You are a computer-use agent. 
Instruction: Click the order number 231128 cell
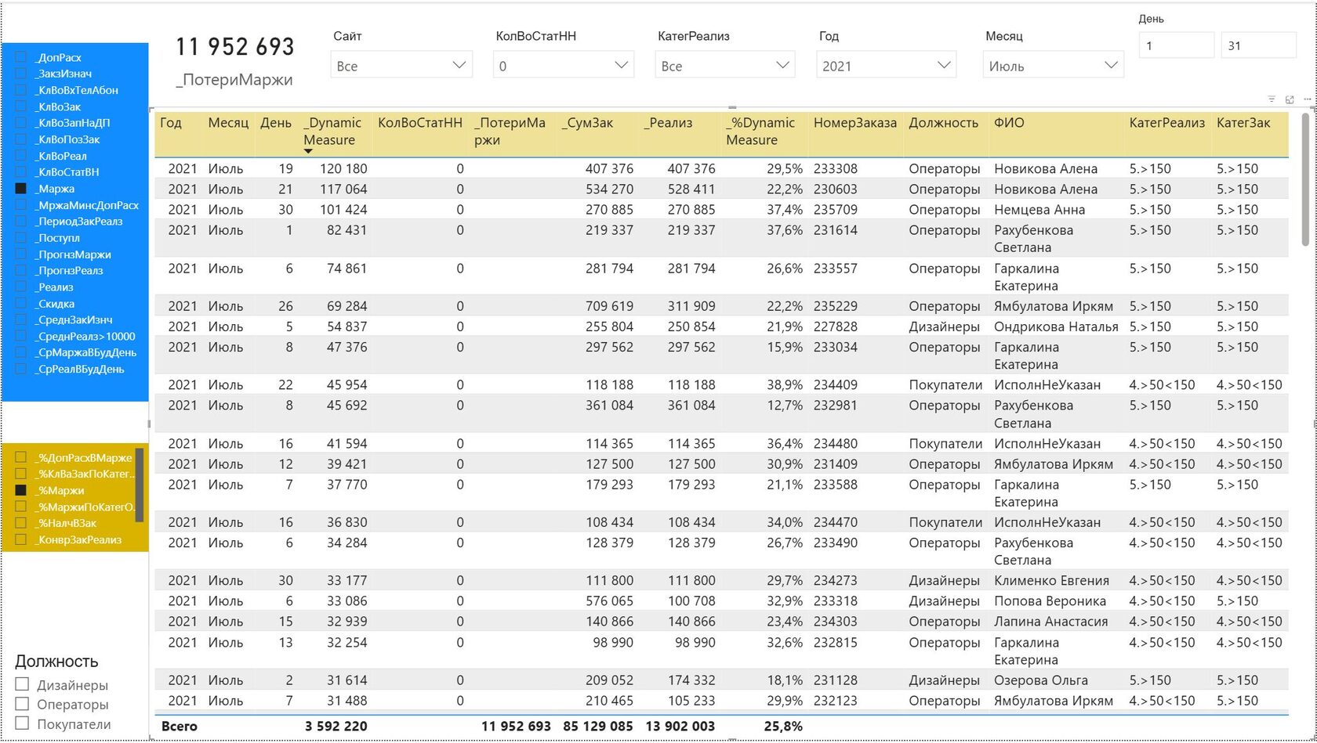[835, 680]
